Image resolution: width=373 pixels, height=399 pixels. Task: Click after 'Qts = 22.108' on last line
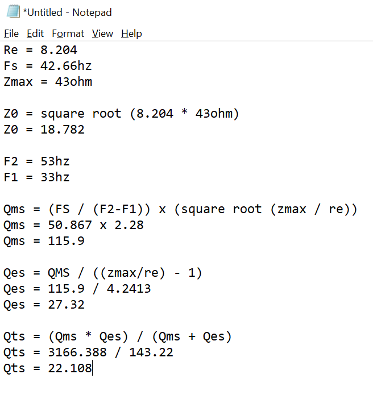92,368
